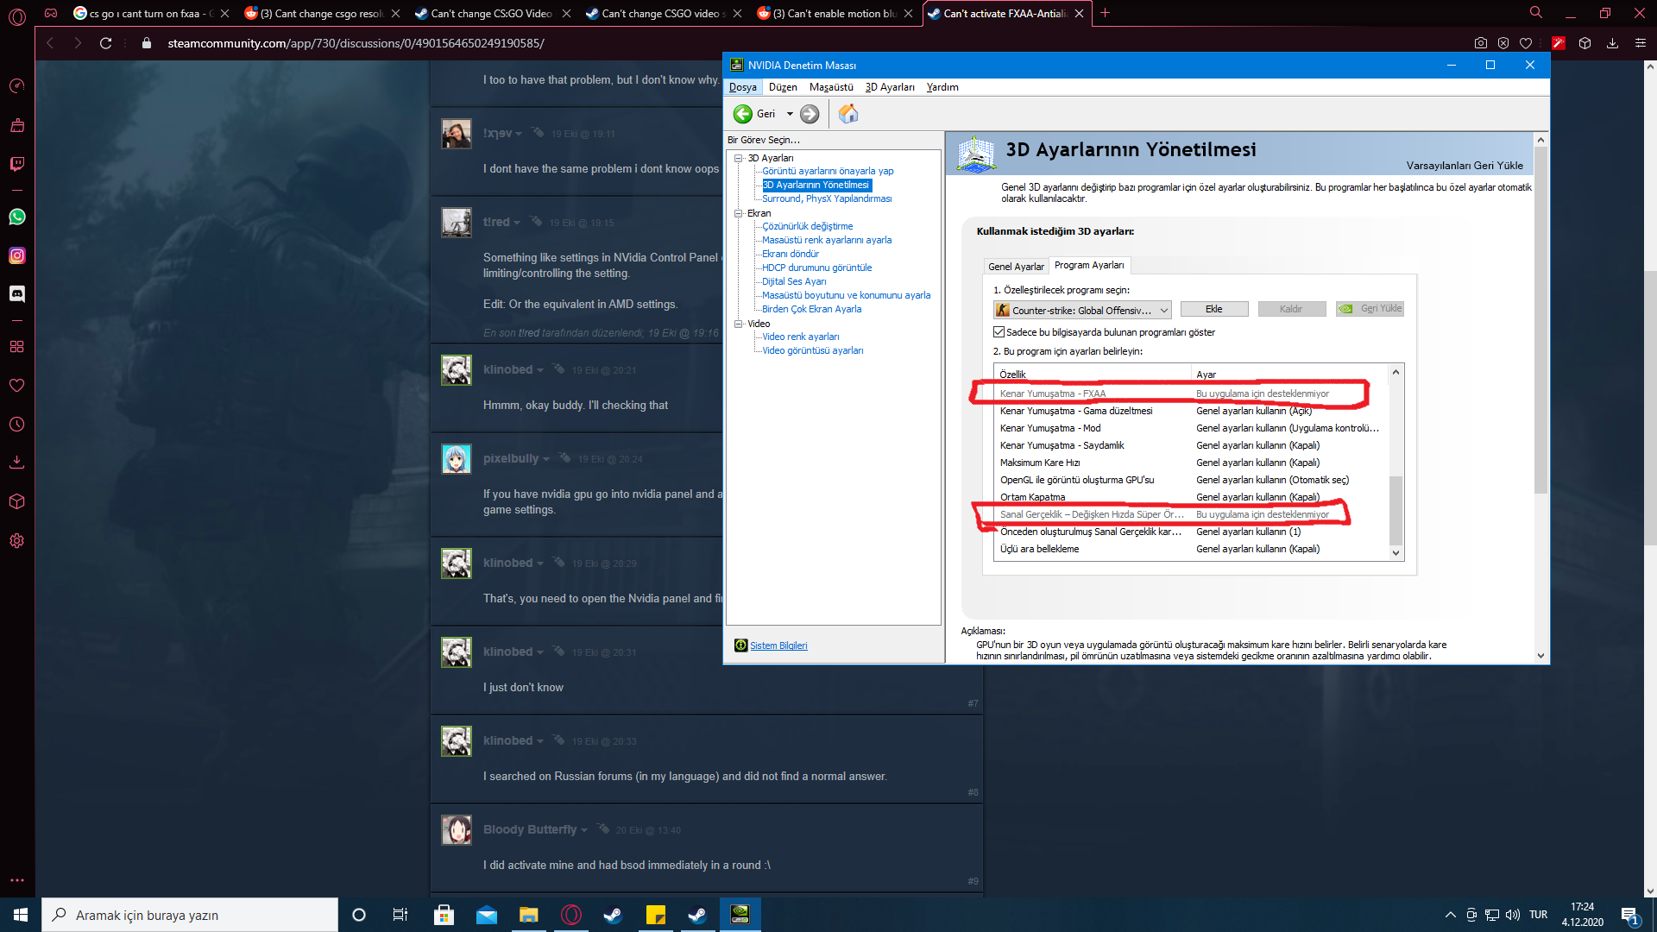The width and height of the screenshot is (1657, 932).
Task: Switch to the Genel Ayarlar tab
Action: coord(1016,267)
